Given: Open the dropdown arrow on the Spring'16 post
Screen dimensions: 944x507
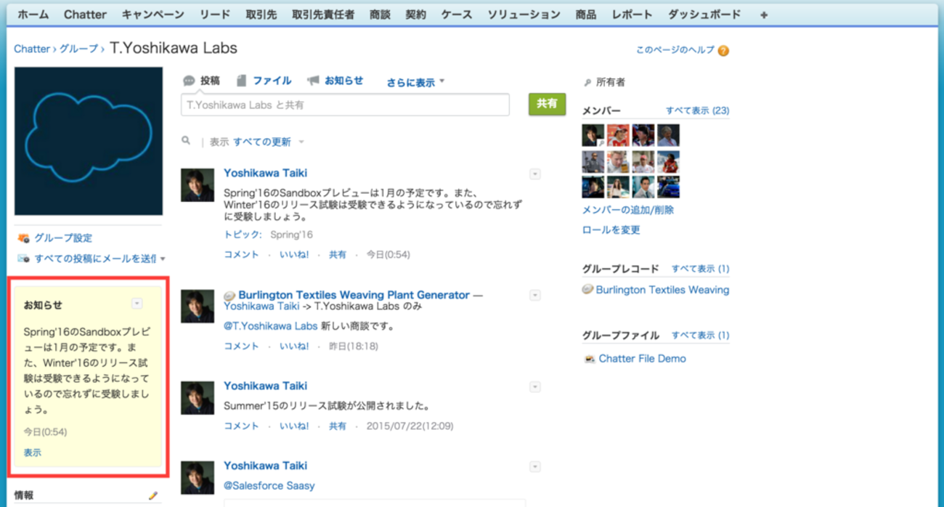Looking at the screenshot, I should coord(535,174).
